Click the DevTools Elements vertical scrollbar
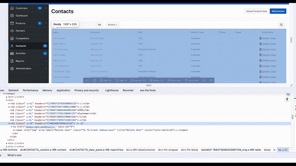This screenshot has height=166, width=296. (x=292, y=117)
